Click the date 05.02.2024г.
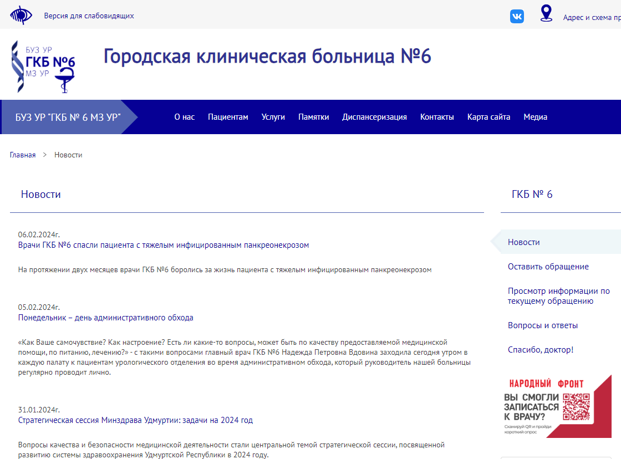 39,307
